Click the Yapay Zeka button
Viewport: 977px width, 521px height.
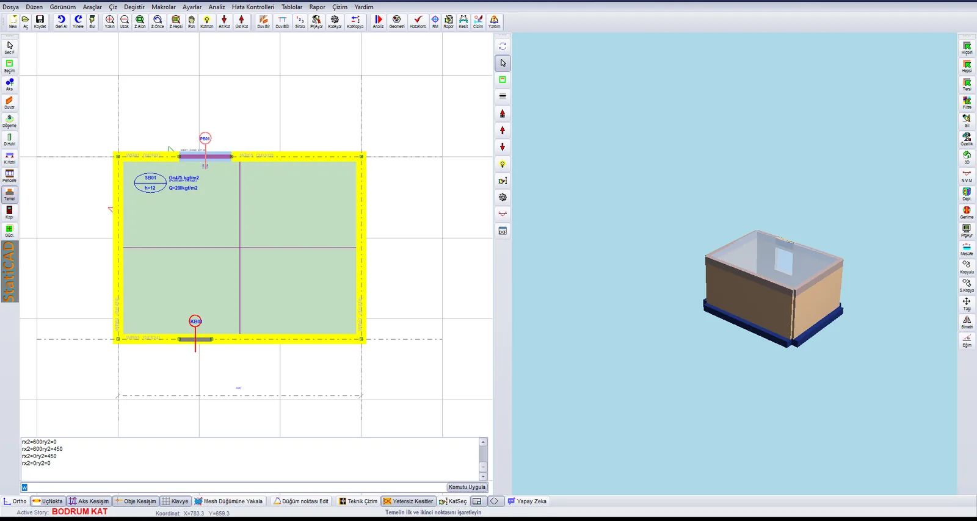tap(528, 501)
